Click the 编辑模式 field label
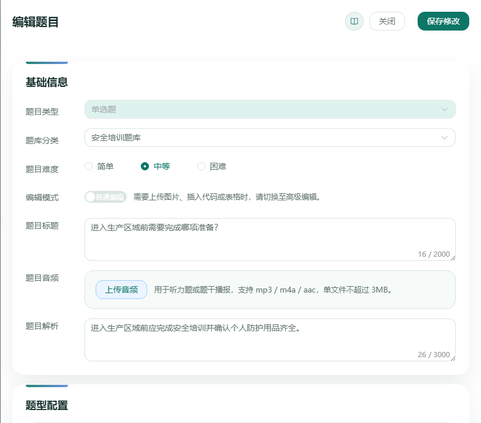This screenshot has width=481, height=423. tap(42, 197)
